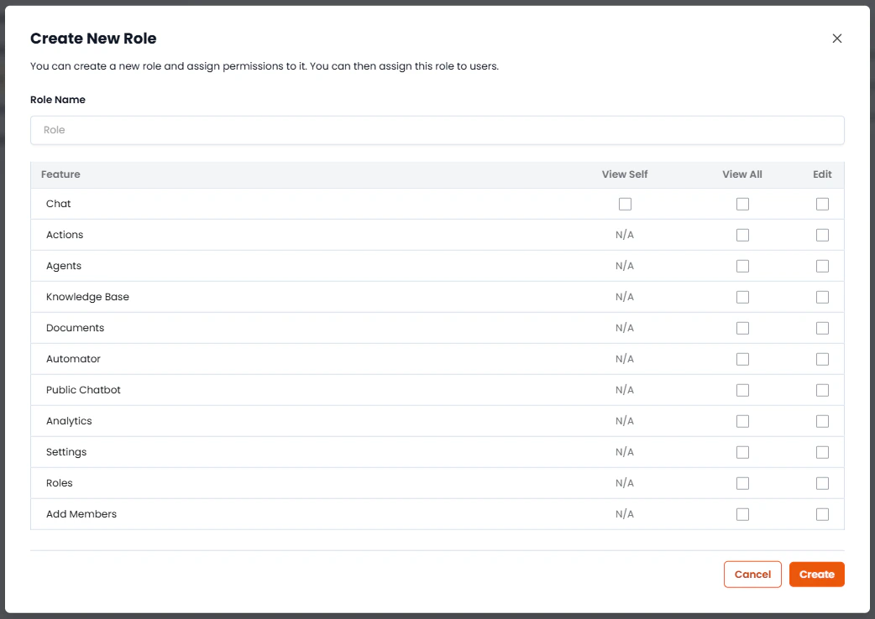The height and width of the screenshot is (619, 875).
Task: Check View All for Analytics
Action: pos(742,421)
